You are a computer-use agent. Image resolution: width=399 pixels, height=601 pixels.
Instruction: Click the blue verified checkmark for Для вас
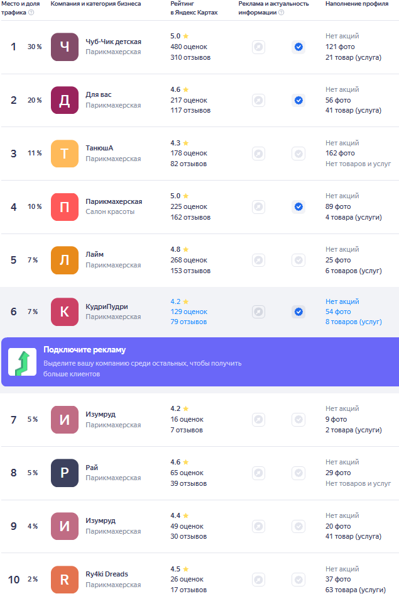coord(298,101)
